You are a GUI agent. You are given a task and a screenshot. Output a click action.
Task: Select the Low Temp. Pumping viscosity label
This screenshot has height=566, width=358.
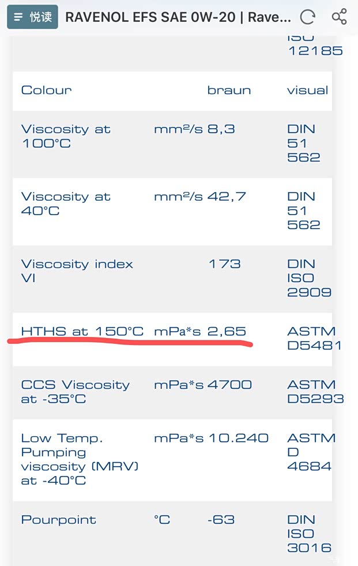coord(80,459)
